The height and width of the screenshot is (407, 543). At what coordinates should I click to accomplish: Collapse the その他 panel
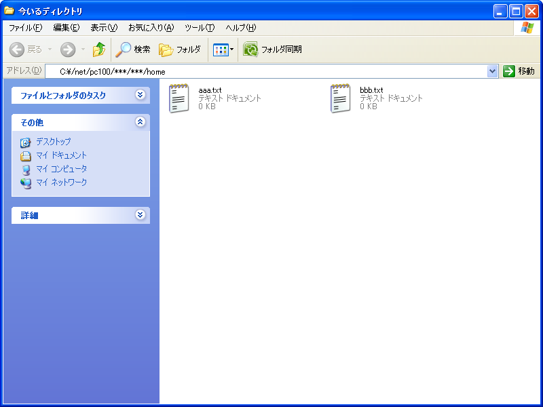pos(140,122)
